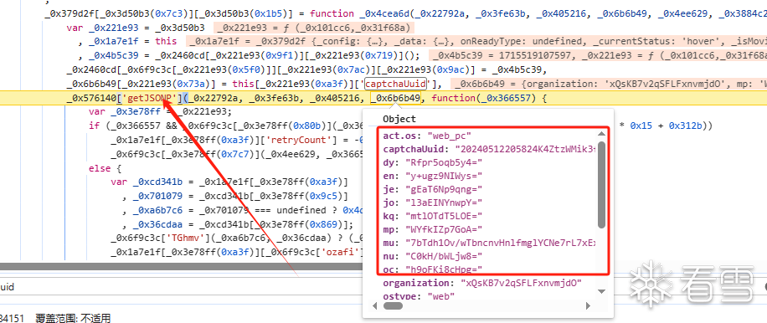Click the popup horizontal scrollbar left arrow

pos(376,306)
